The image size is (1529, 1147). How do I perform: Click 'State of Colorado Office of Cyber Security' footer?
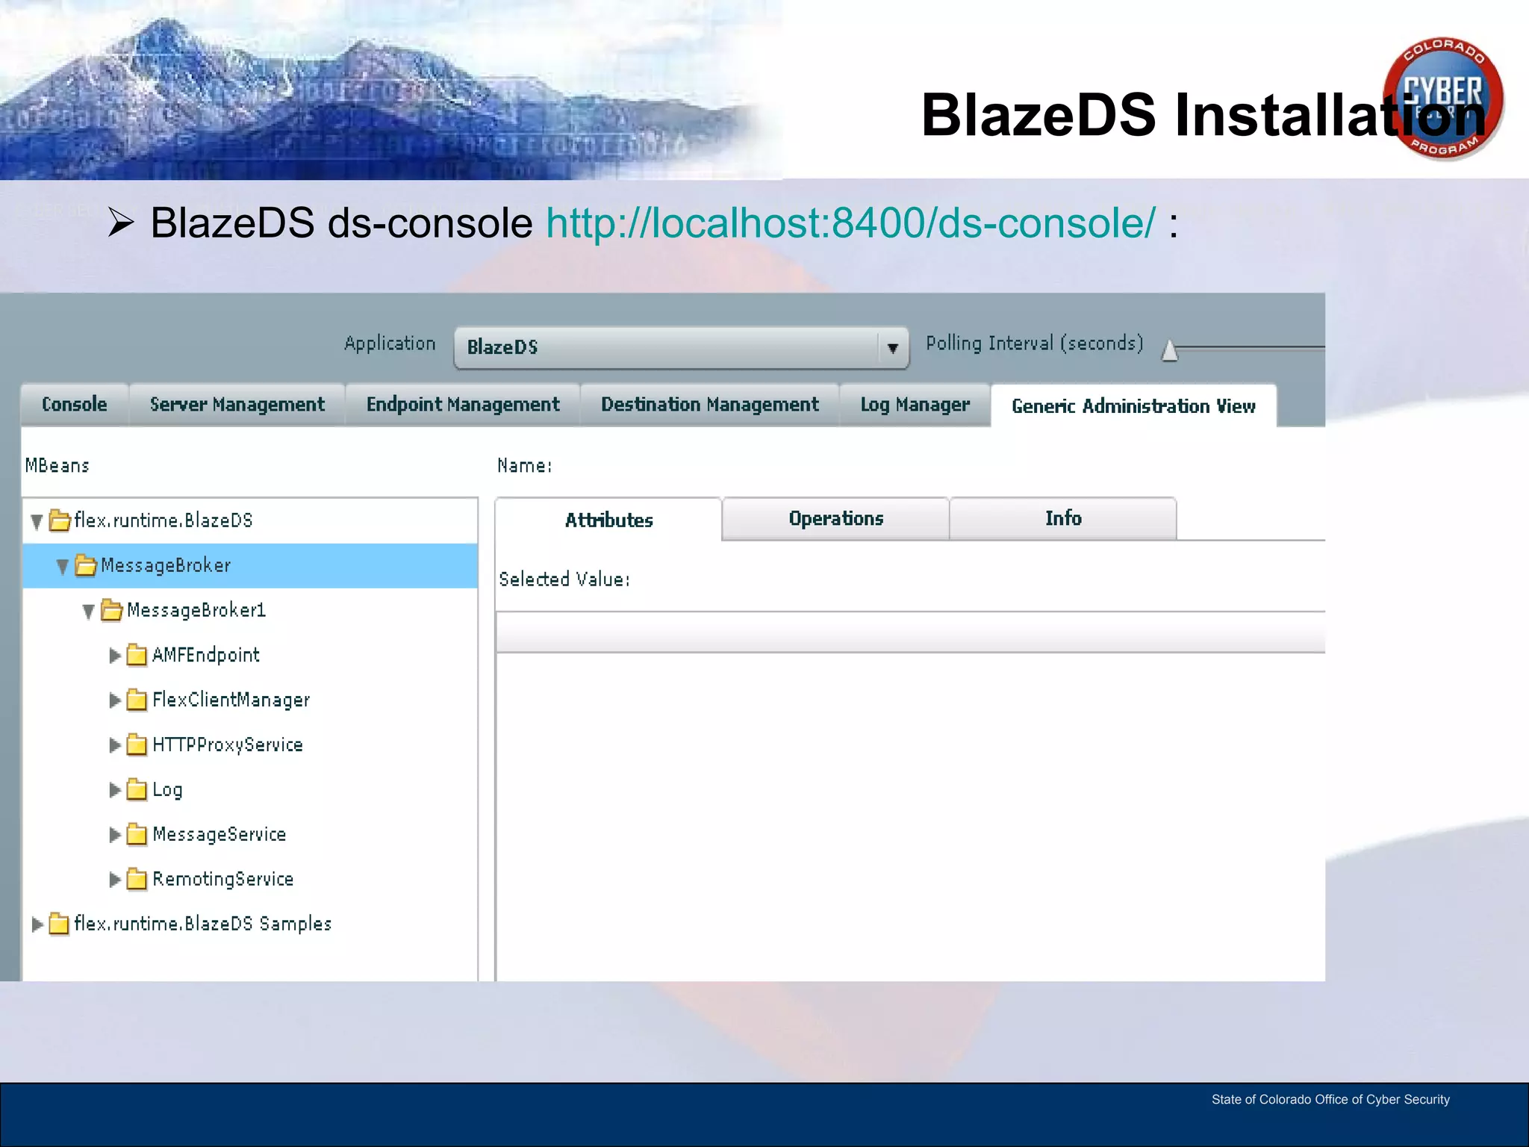tap(1330, 1099)
